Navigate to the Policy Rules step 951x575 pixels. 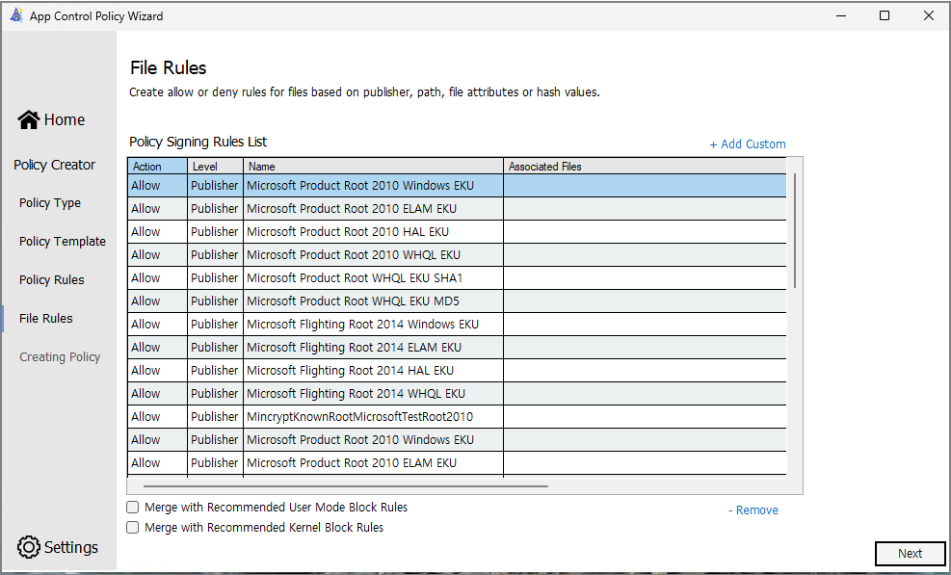point(52,280)
